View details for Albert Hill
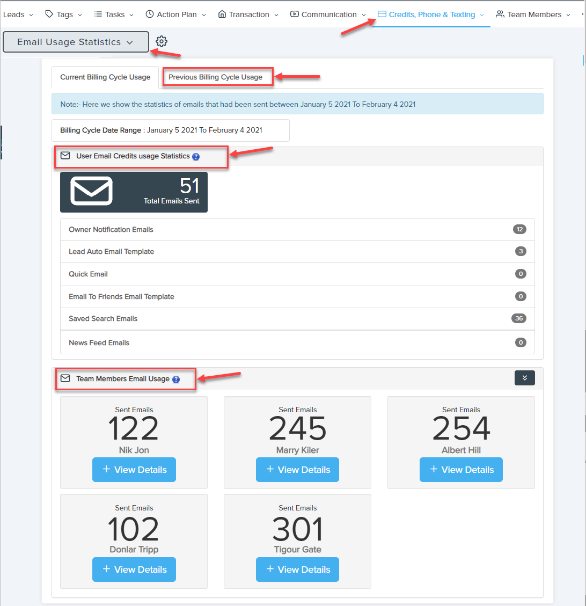The image size is (586, 606). click(x=461, y=470)
